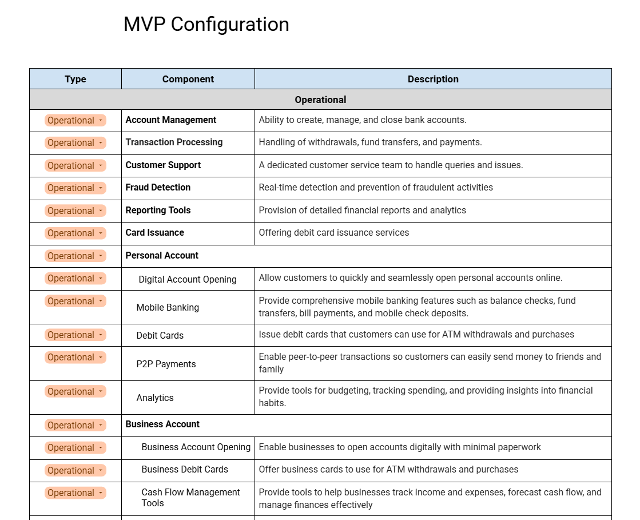Click Operational dropdown in Personal Account row
This screenshot has width=640, height=520.
[x=75, y=256]
